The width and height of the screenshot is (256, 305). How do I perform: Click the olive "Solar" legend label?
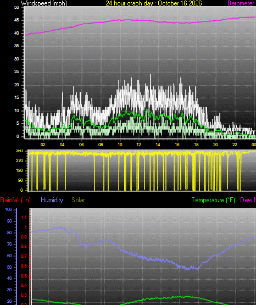coord(78,200)
